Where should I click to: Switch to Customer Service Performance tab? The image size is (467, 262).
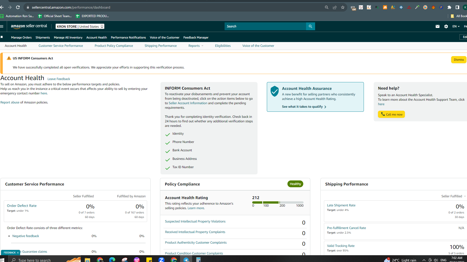click(x=61, y=46)
